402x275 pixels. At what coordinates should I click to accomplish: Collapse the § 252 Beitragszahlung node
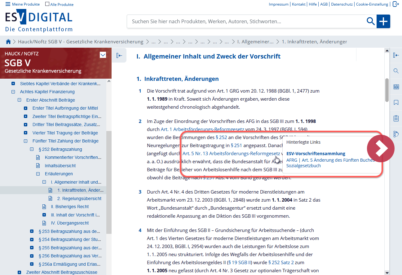32,149
